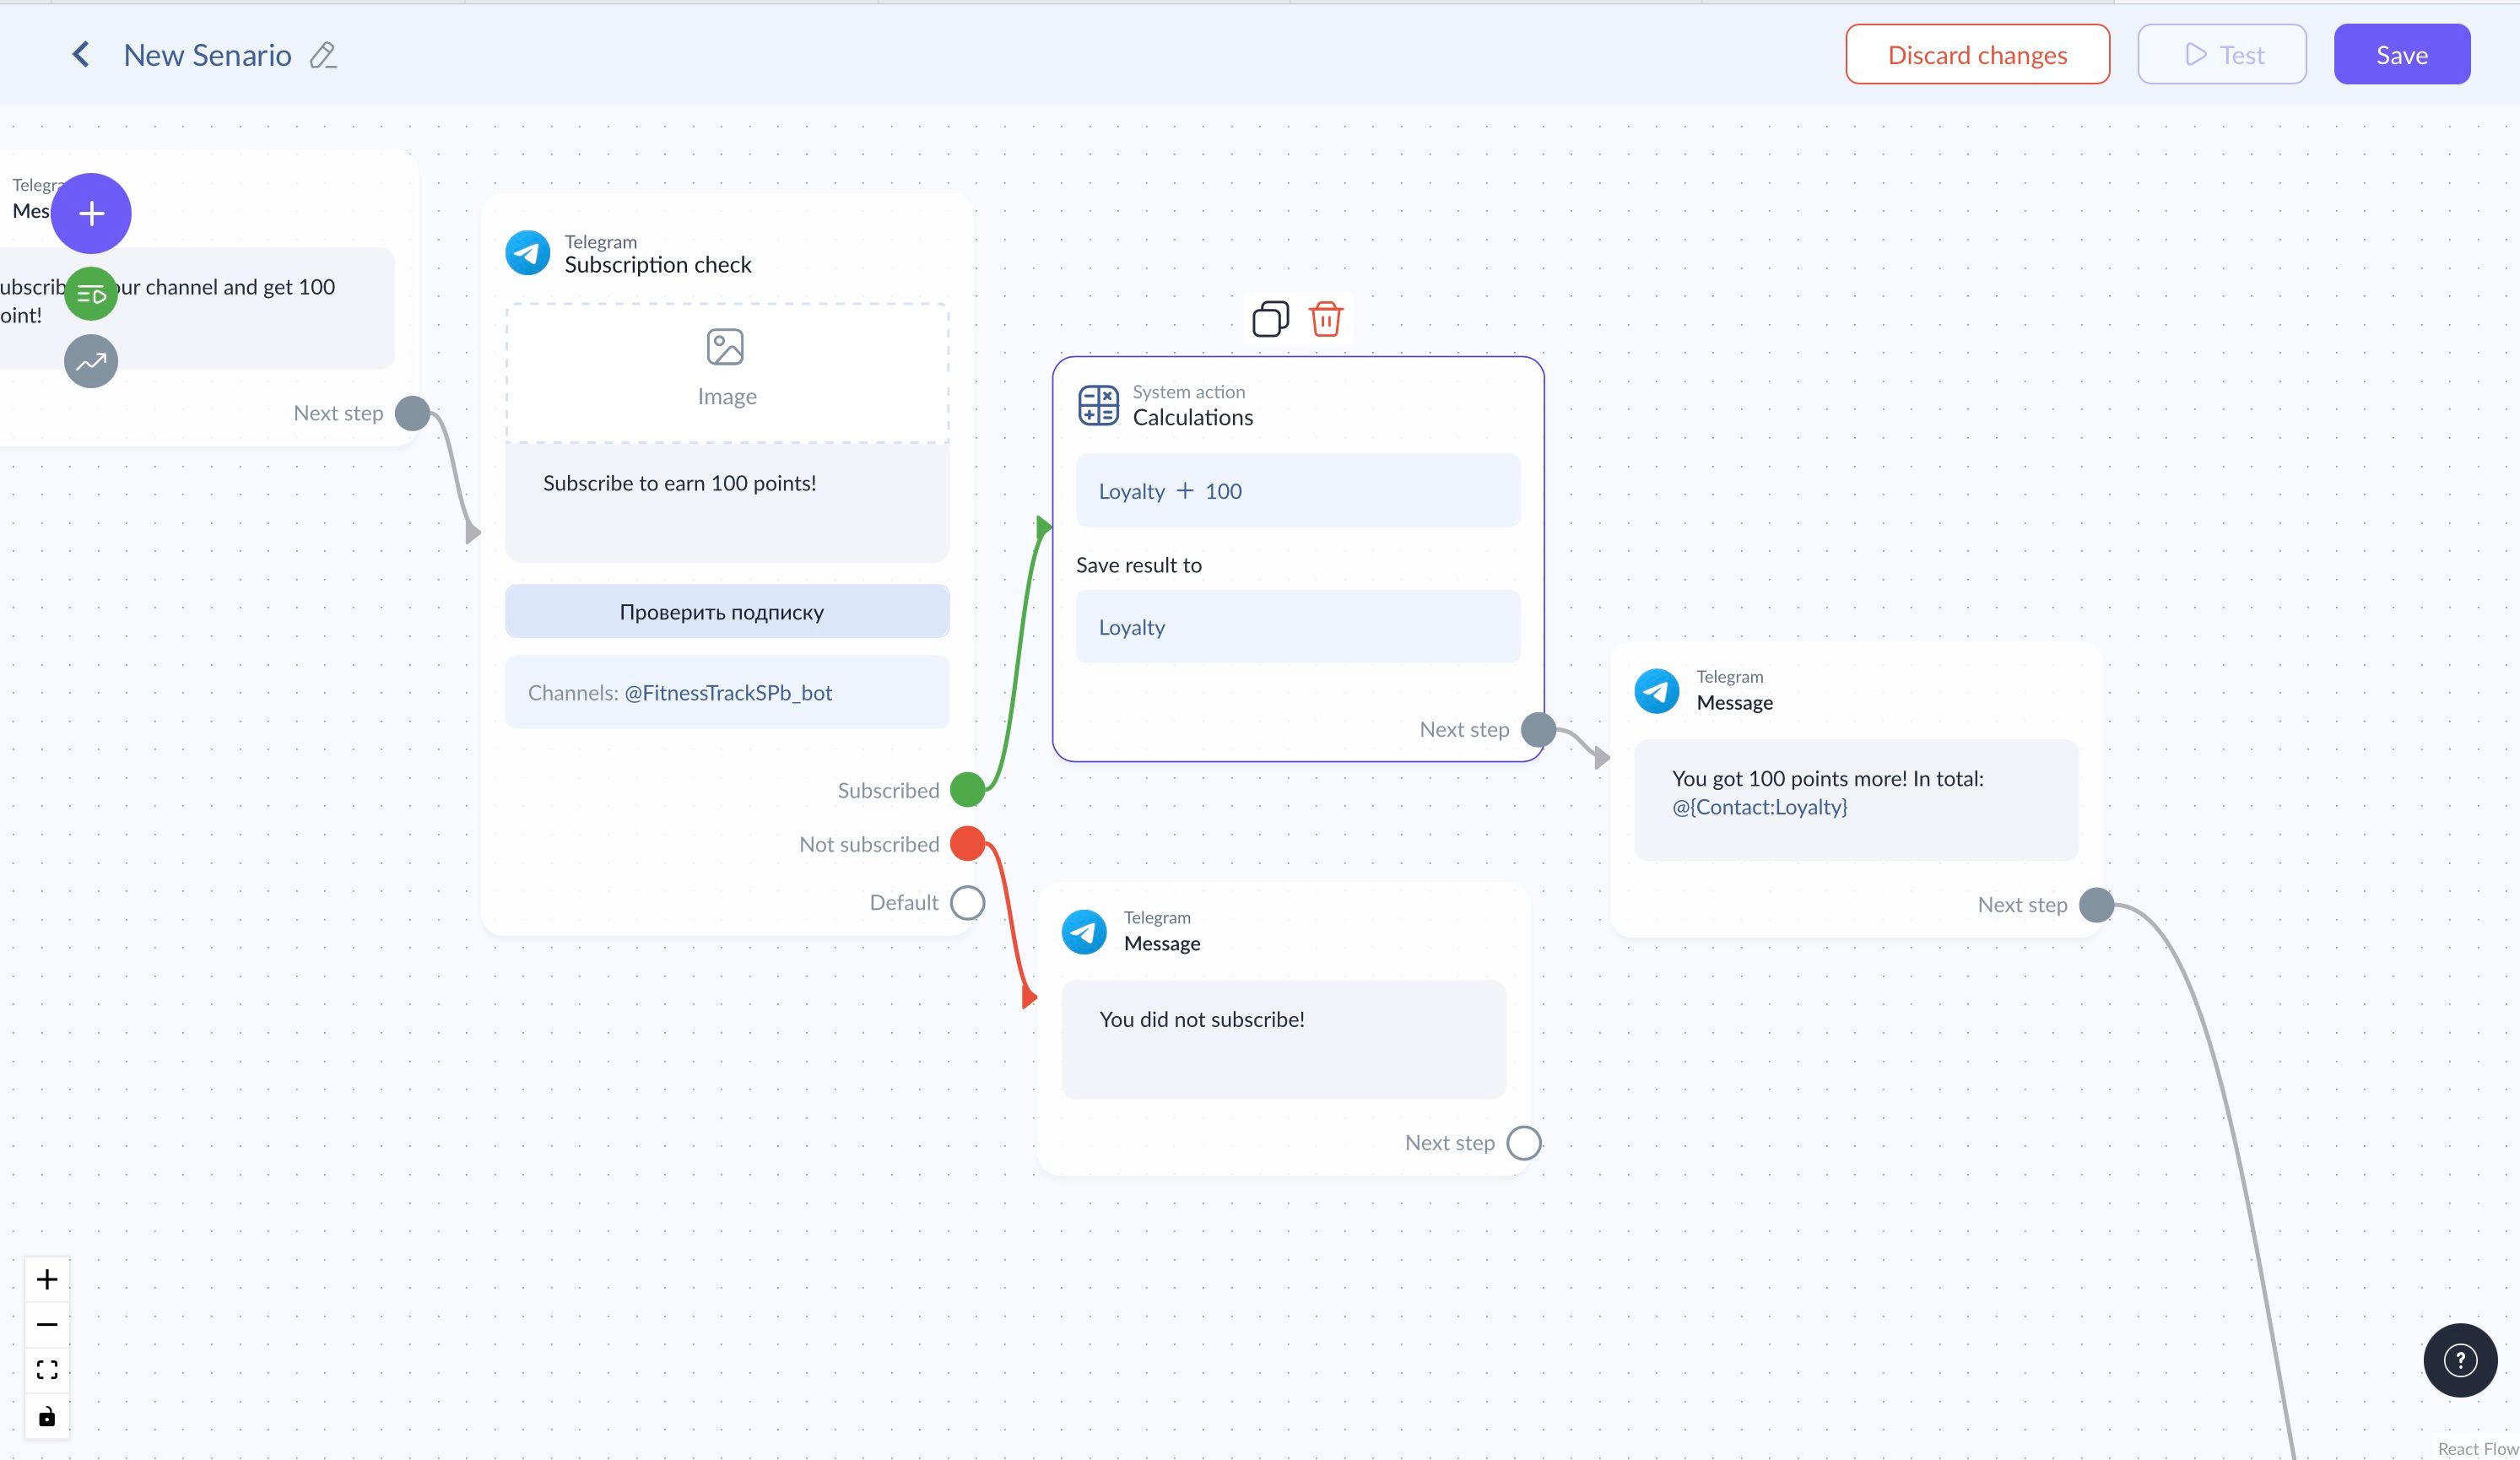This screenshot has height=1460, width=2520.
Task: Click the empty Default output connector
Action: [967, 902]
